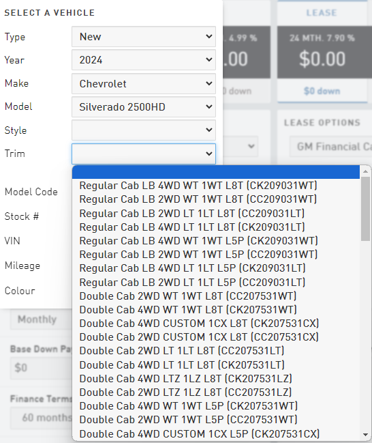Screen dimensions: 372x443
Task: Pick Double Cab 4WD LTZ 1LZ L8T
Action: tap(216, 379)
